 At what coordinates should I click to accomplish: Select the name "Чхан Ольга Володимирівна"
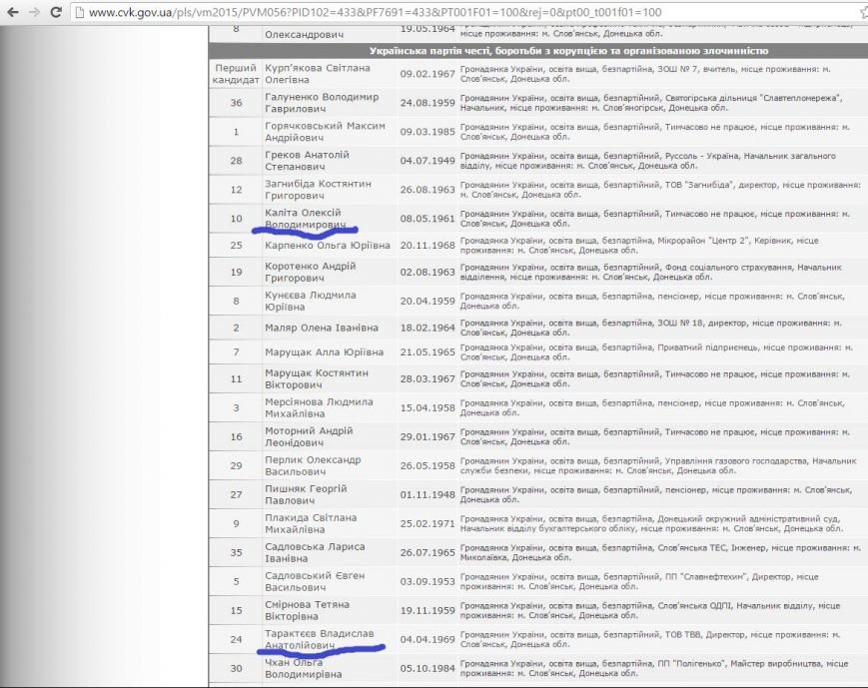(303, 669)
